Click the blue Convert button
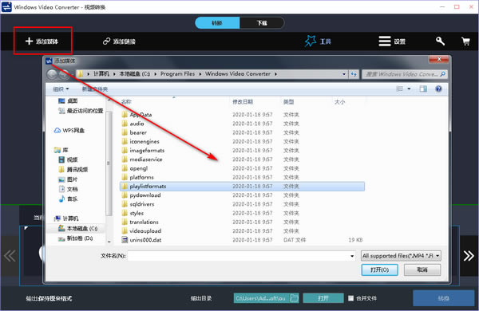Viewport: 479px width, 311px height. (x=444, y=298)
